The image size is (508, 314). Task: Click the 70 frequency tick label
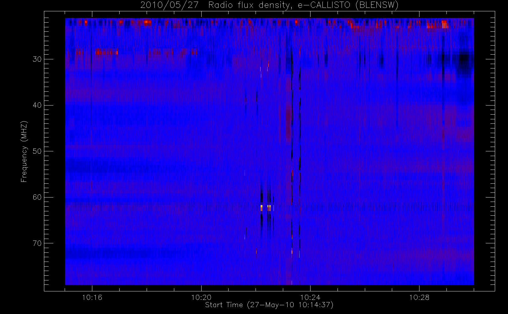point(37,243)
